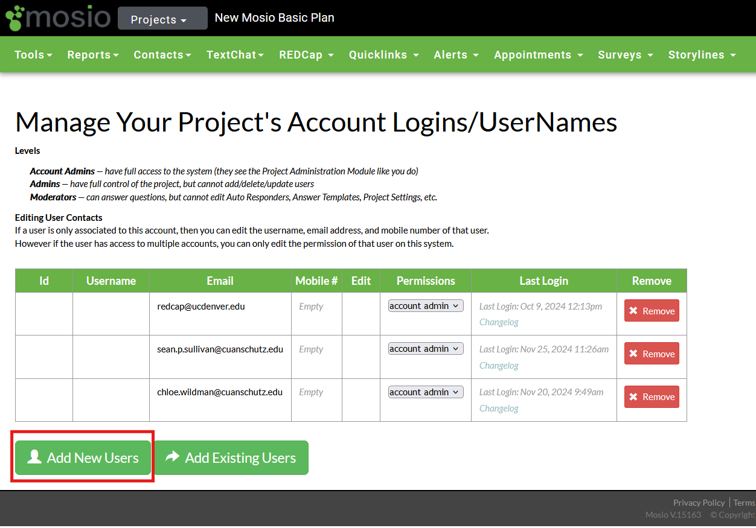Change permissions for chloe.wildman user
This screenshot has width=756, height=528.
pyautogui.click(x=426, y=392)
